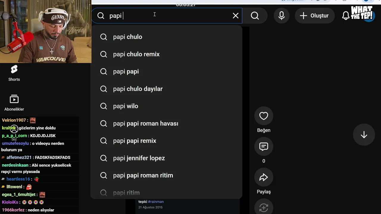Click the magnifier search submit button
Image resolution: width=381 pixels, height=214 pixels.
tap(255, 16)
